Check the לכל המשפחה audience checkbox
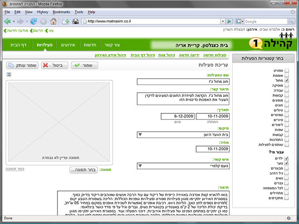 click(x=286, y=188)
